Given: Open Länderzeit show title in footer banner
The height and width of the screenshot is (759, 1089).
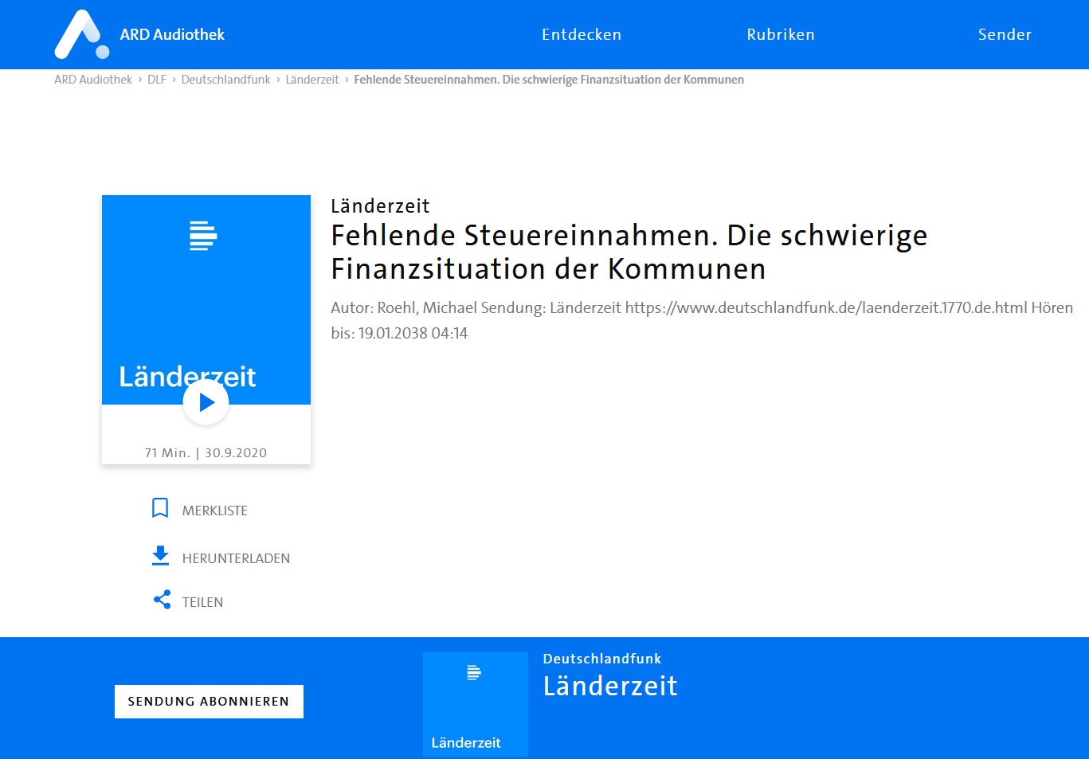Looking at the screenshot, I should pos(610,686).
